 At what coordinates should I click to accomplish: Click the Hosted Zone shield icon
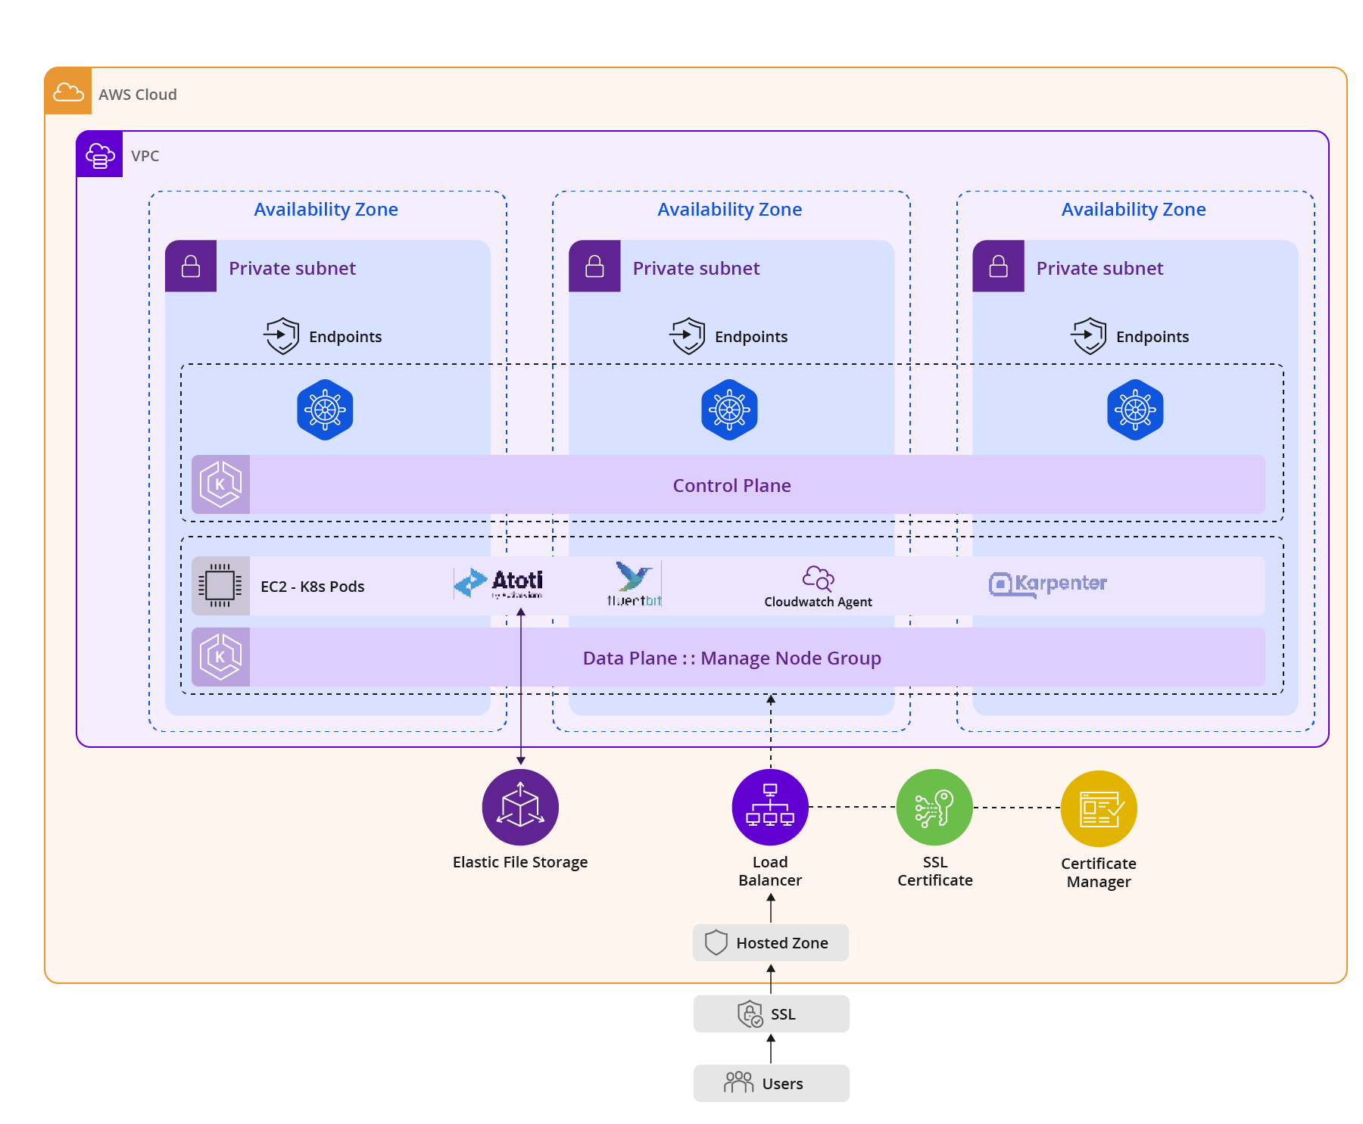click(x=716, y=942)
